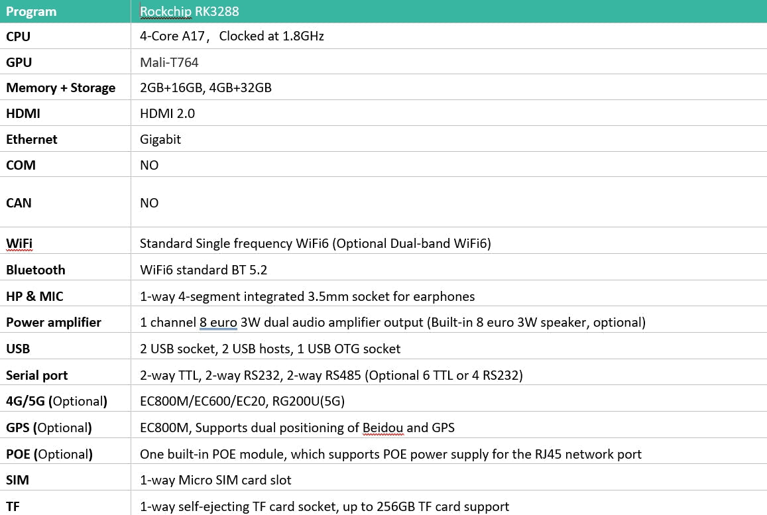Image resolution: width=767 pixels, height=515 pixels.
Task: Select the Micro SIM card slot cell
Action: coord(215,480)
